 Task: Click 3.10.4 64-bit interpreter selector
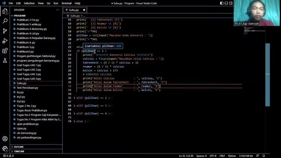pos(246,156)
